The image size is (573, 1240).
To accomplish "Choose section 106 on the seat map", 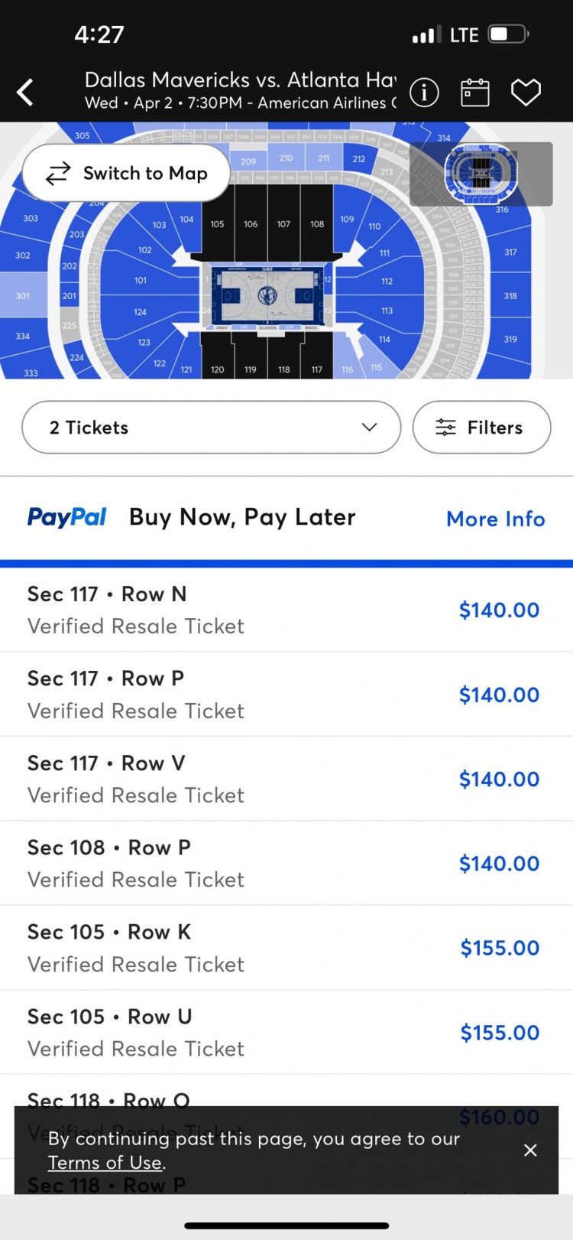I will (x=251, y=224).
